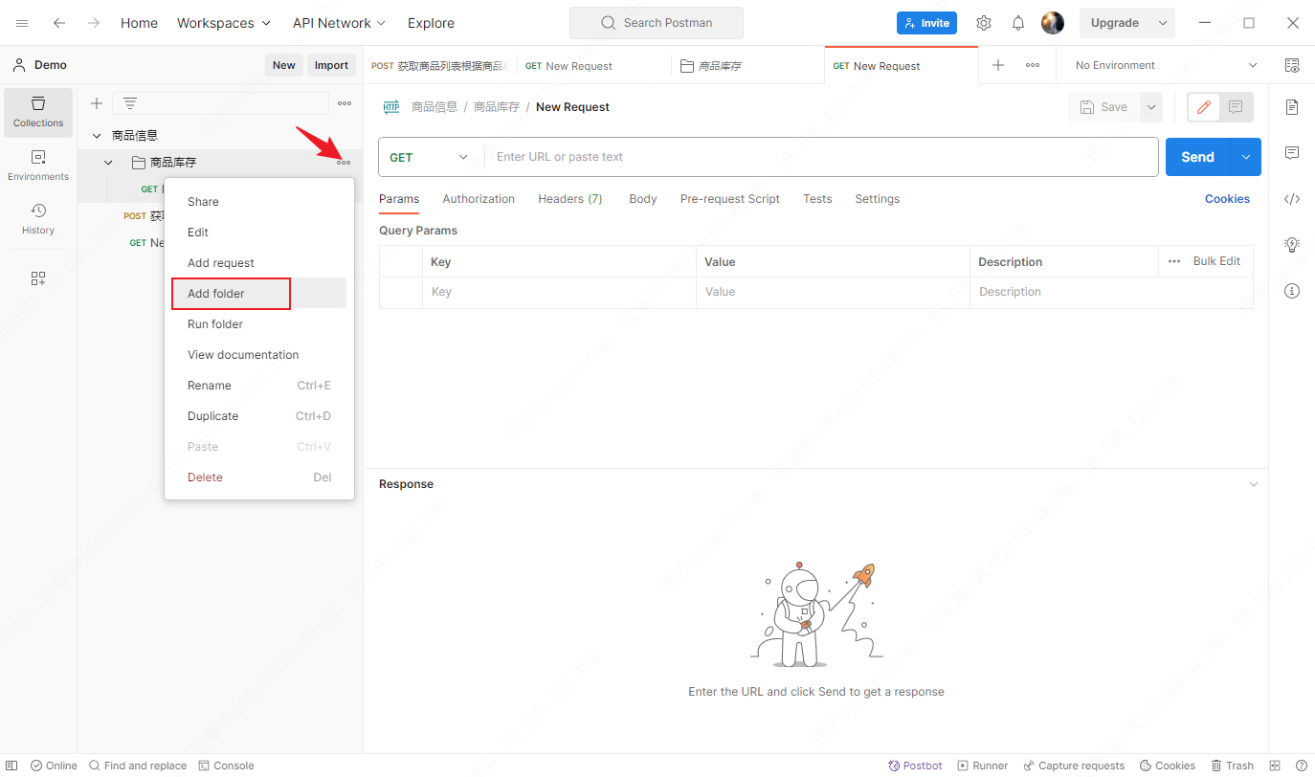The image size is (1315, 777).
Task: Switch to comment mode icon
Action: [1236, 107]
